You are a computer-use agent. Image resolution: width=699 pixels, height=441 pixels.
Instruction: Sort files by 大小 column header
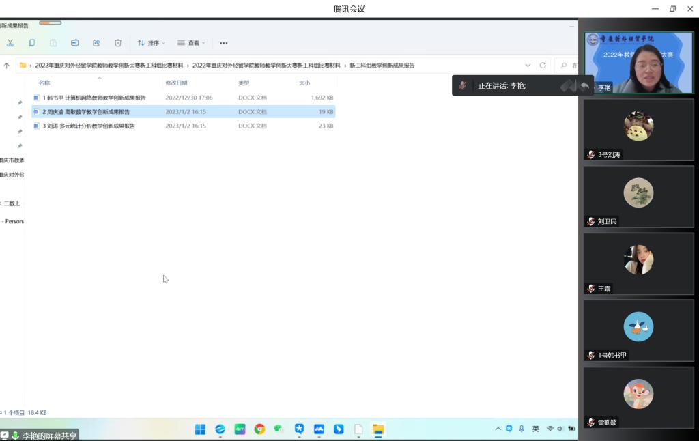(304, 83)
